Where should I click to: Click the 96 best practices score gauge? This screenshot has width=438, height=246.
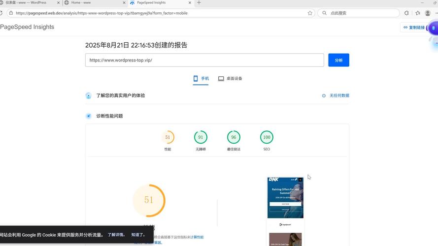pyautogui.click(x=234, y=137)
